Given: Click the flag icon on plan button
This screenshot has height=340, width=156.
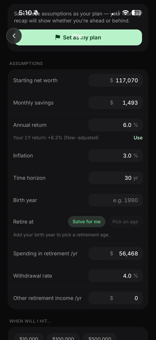Looking at the screenshot, I should point(58,38).
